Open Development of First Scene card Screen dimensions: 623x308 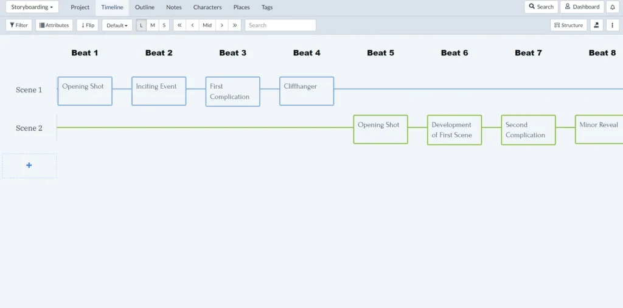454,130
